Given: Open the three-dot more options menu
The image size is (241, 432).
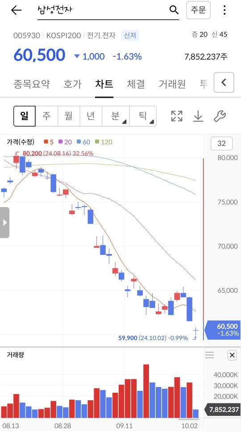Looking at the screenshot, I should pyautogui.click(x=224, y=10).
